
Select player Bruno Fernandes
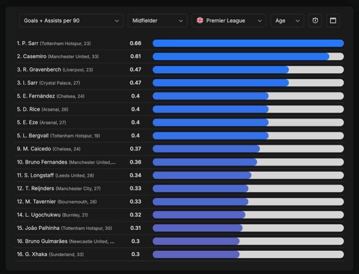66,162
